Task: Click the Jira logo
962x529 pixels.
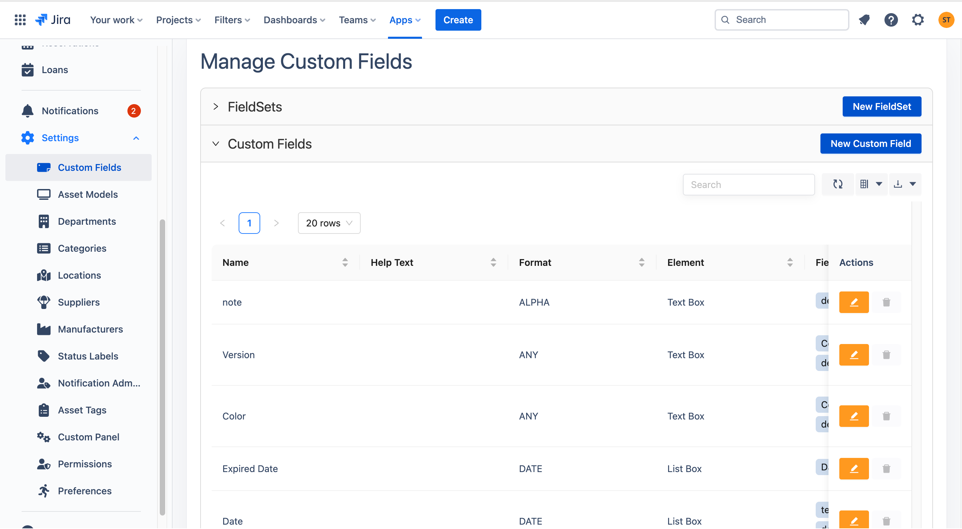Action: pyautogui.click(x=53, y=20)
